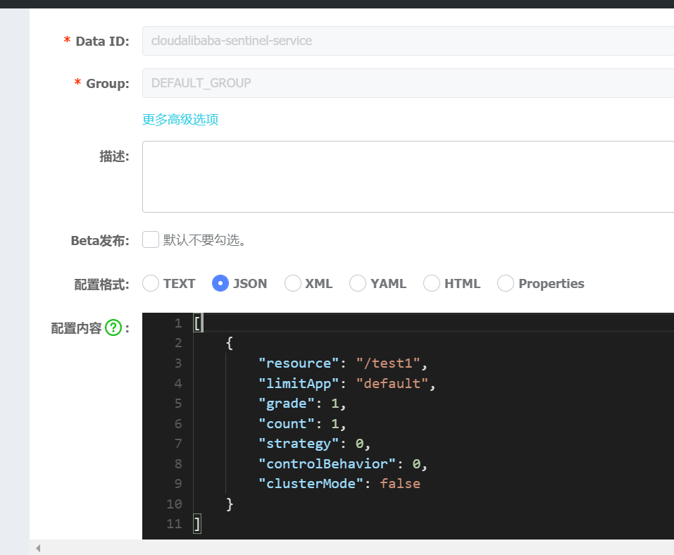Screen dimensions: 674x555
Task: Select the JSON format radio button
Action: [220, 284]
